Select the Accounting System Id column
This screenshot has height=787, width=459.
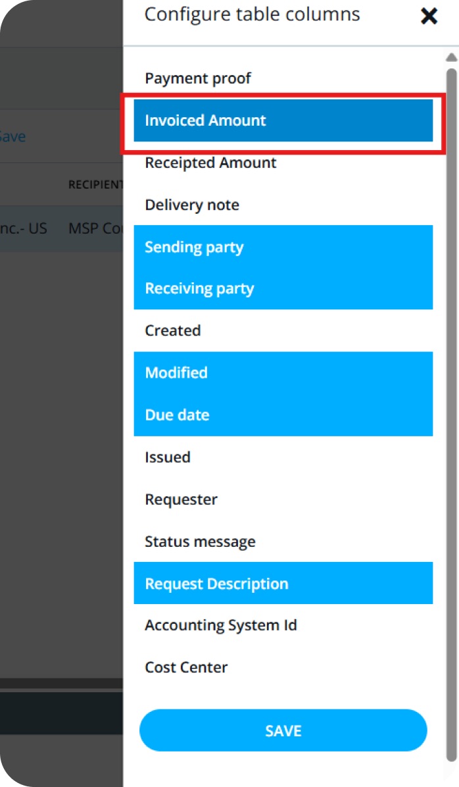(x=221, y=625)
